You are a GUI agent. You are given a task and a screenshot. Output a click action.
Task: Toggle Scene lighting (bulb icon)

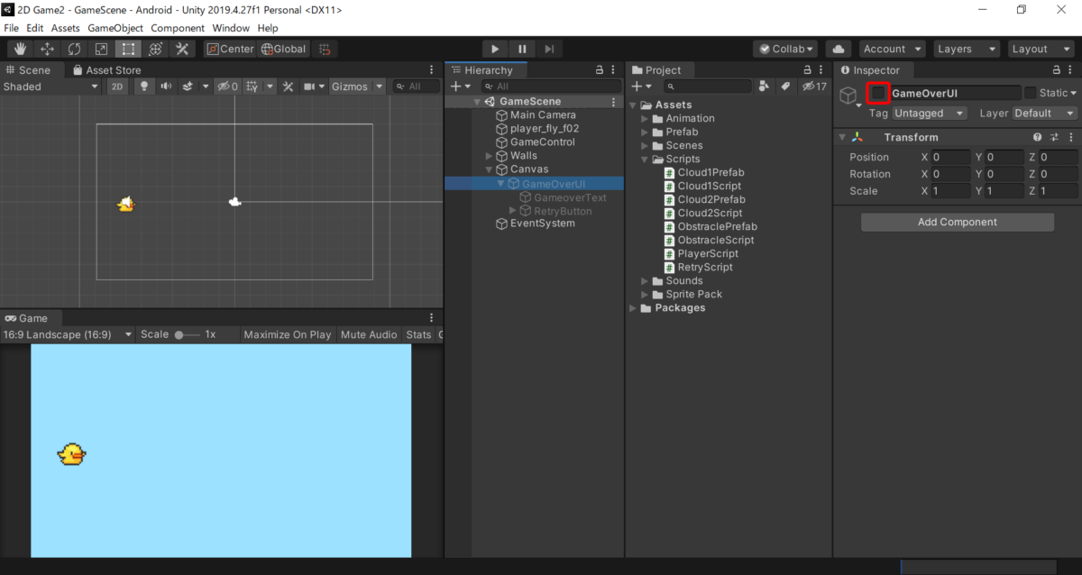143,87
